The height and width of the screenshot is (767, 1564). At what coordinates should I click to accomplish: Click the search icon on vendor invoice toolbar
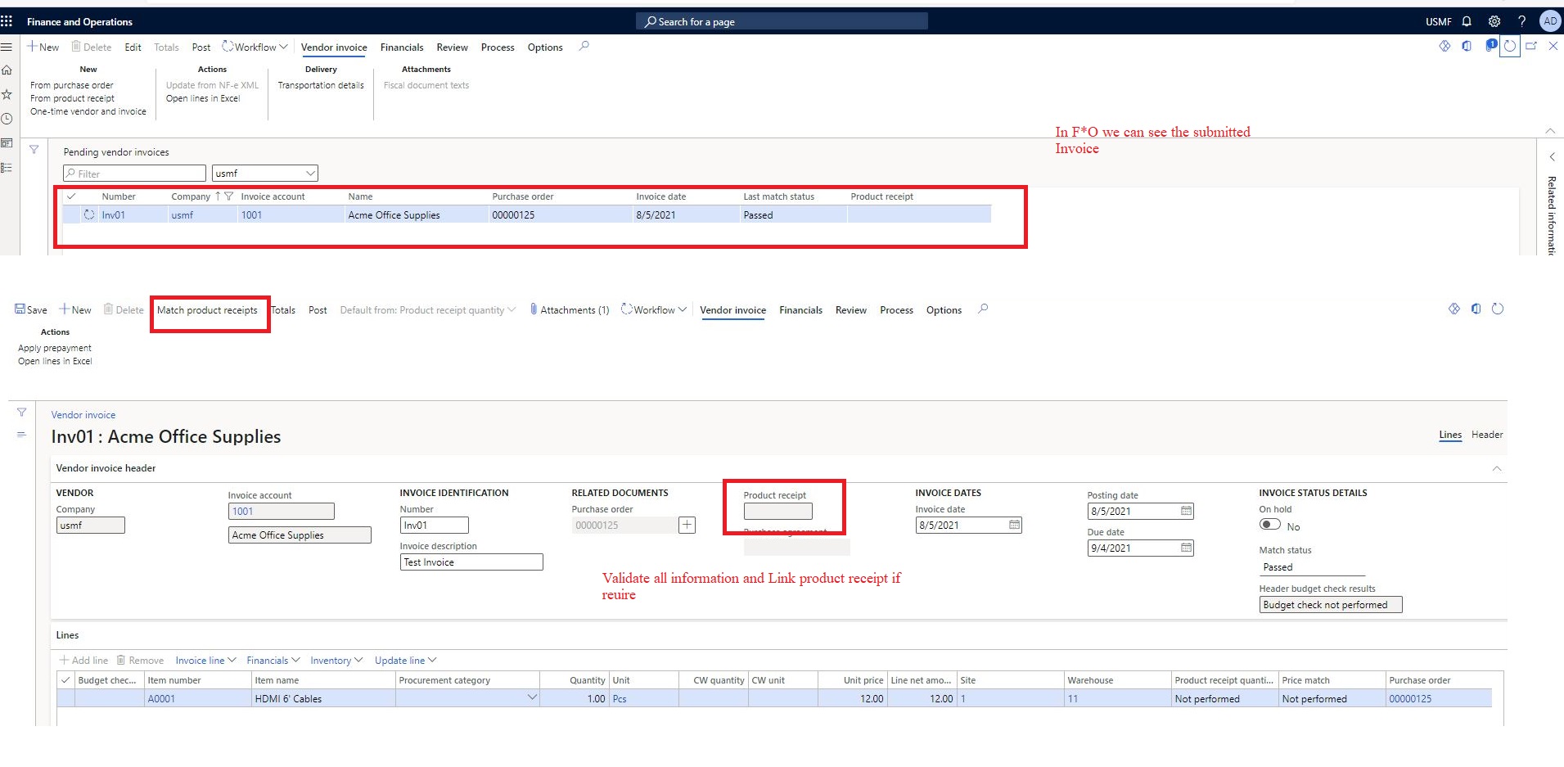click(x=983, y=309)
